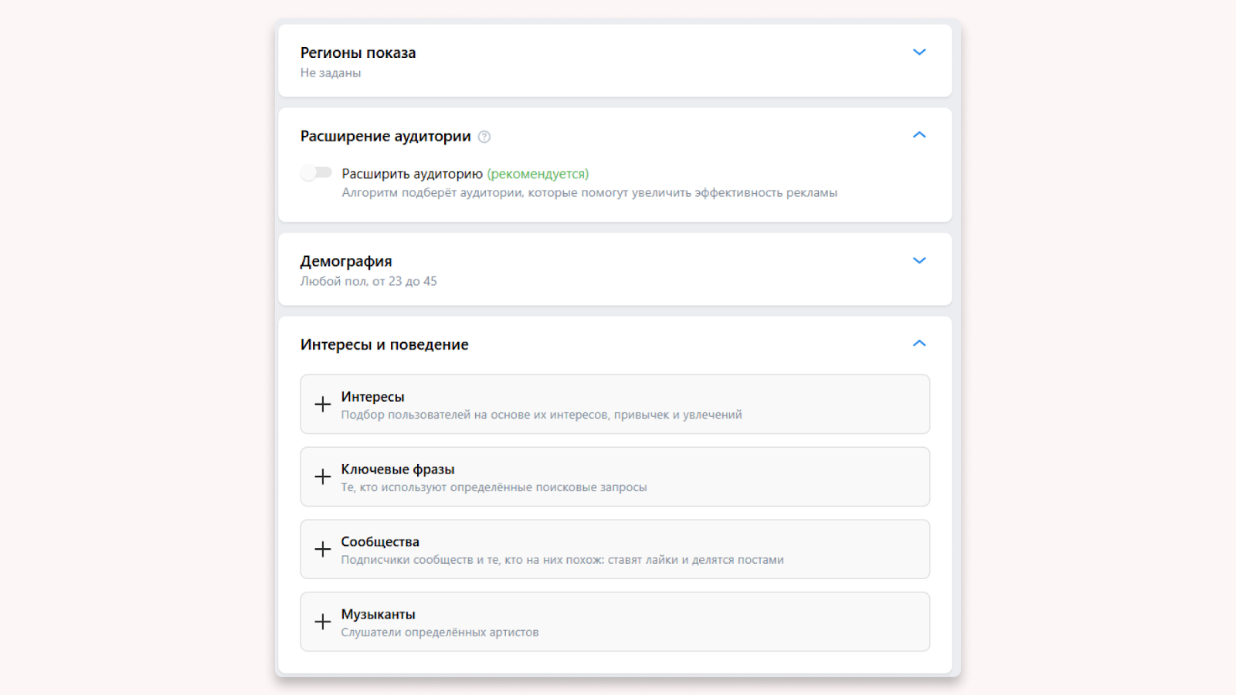Click the Интересы и поведение heading
Viewport: 1236px width, 695px height.
384,345
